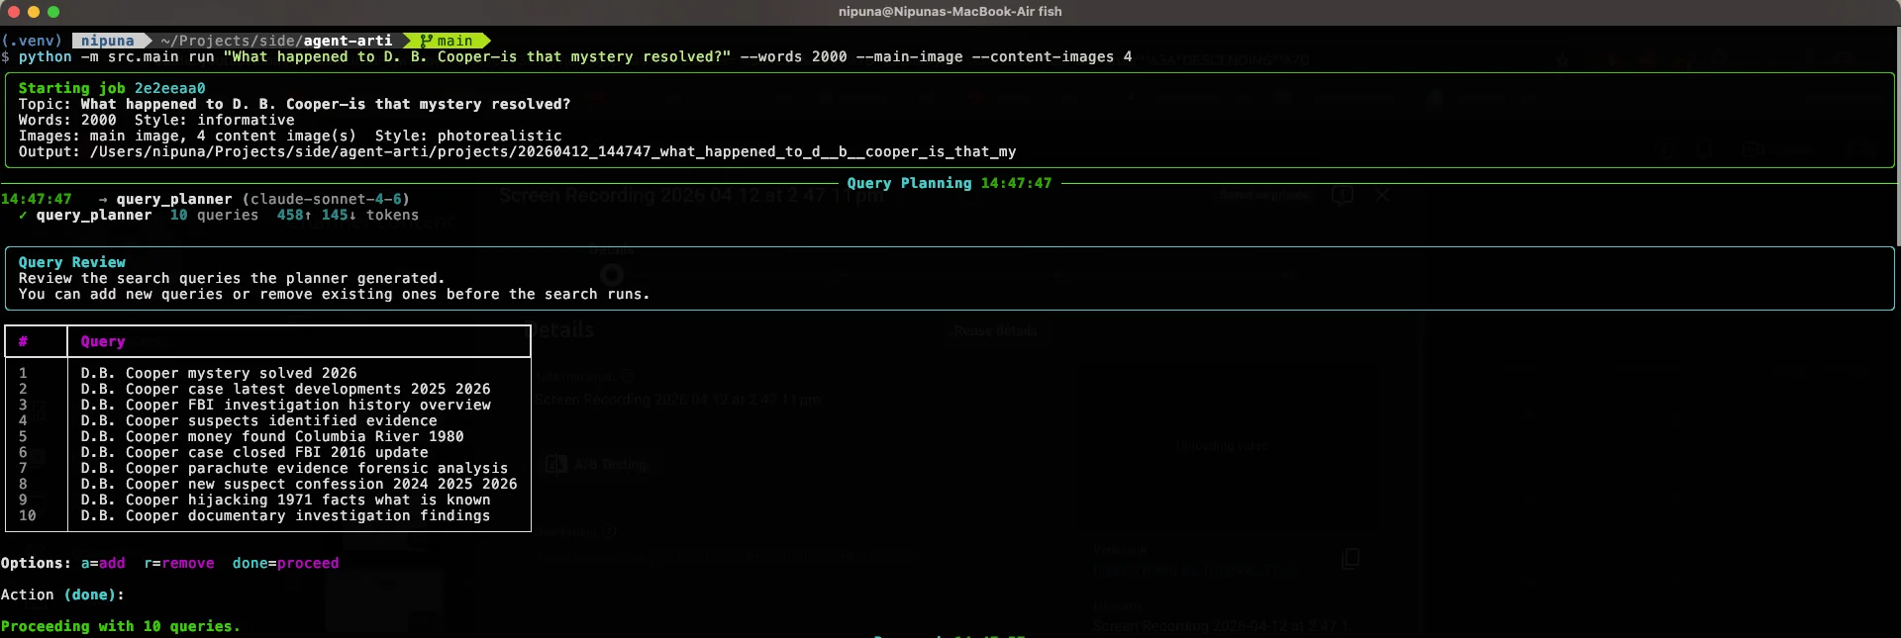Click the a=add option
1901x638 pixels.
pos(103,563)
